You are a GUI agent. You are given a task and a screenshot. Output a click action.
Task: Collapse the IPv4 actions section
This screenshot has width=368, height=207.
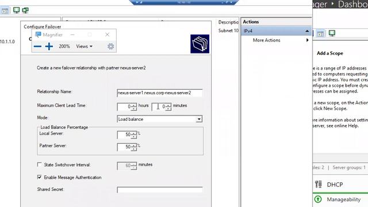coord(307,31)
